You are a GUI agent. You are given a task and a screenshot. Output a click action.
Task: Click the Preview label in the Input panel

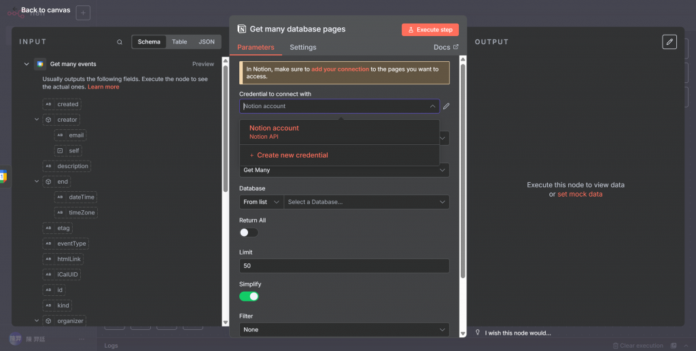(x=203, y=64)
